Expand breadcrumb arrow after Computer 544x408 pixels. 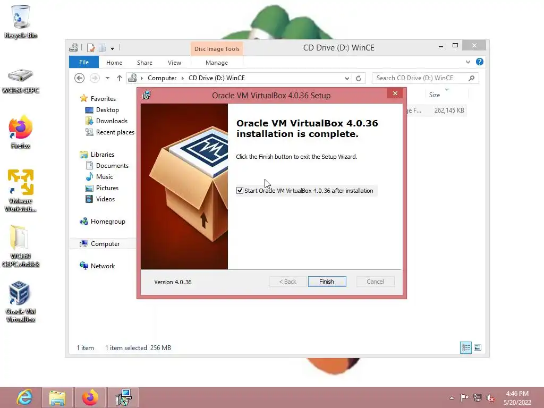183,78
